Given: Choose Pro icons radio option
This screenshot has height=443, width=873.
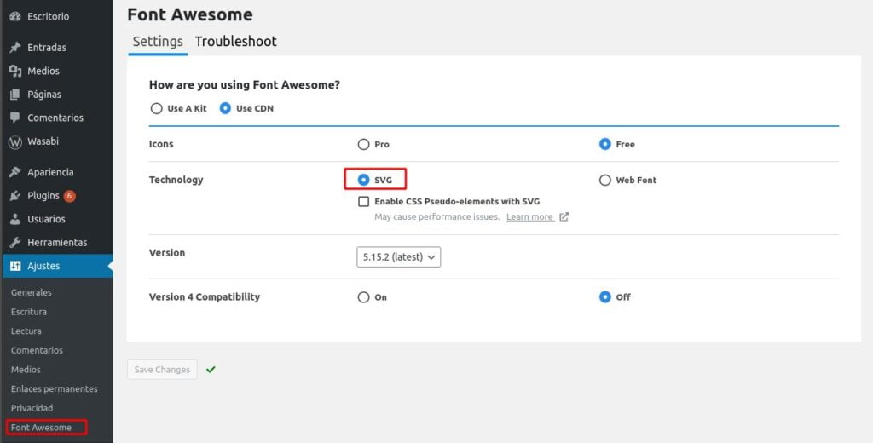Looking at the screenshot, I should [x=363, y=144].
